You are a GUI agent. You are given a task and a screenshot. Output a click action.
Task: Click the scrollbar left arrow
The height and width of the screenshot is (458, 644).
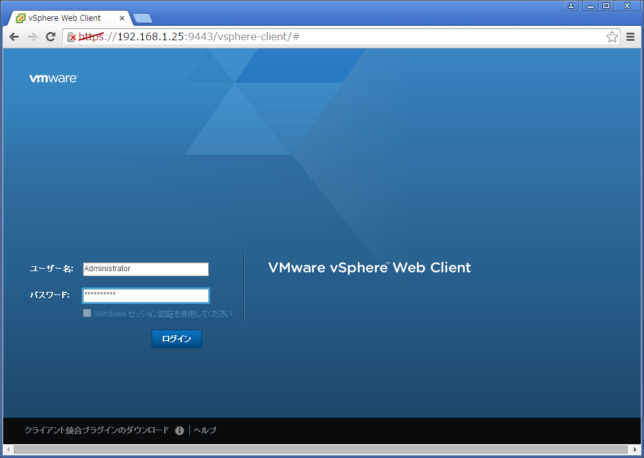pyautogui.click(x=8, y=450)
